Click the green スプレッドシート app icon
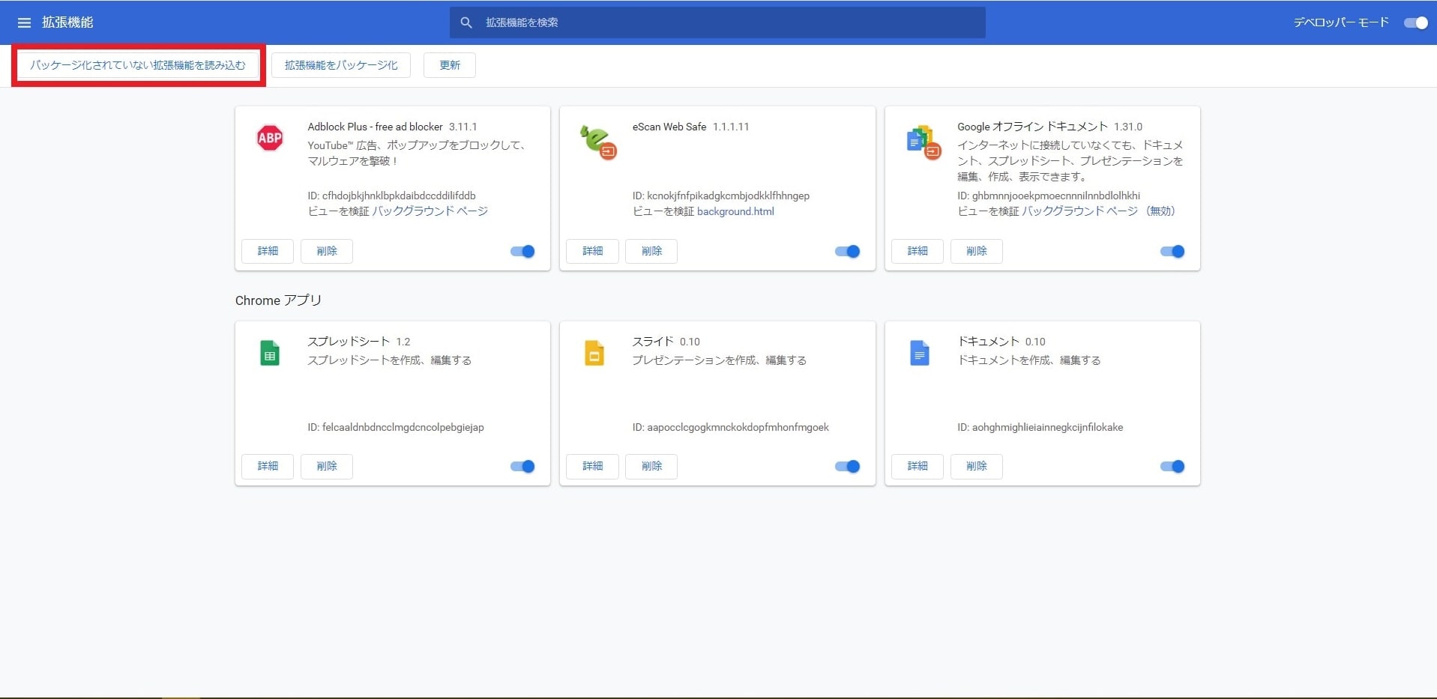Viewport: 1437px width, 699px height. pos(270,353)
